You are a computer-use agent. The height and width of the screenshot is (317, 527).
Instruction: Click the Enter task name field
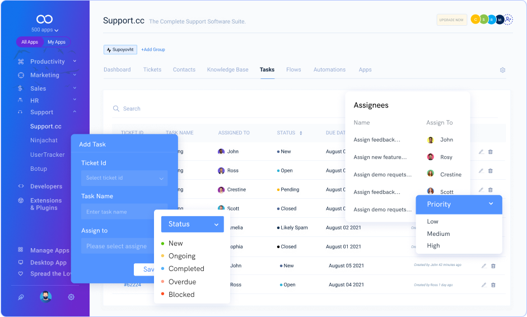tap(124, 212)
